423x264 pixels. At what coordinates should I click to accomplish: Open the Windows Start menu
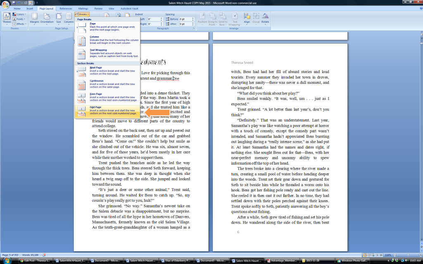click(x=7, y=261)
